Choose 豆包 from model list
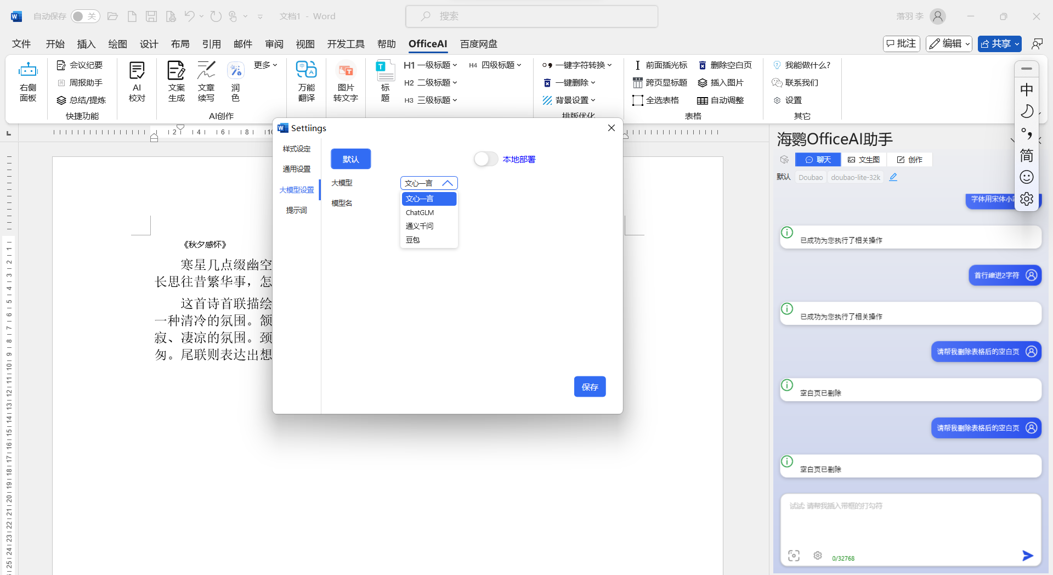This screenshot has height=575, width=1053. (x=429, y=240)
